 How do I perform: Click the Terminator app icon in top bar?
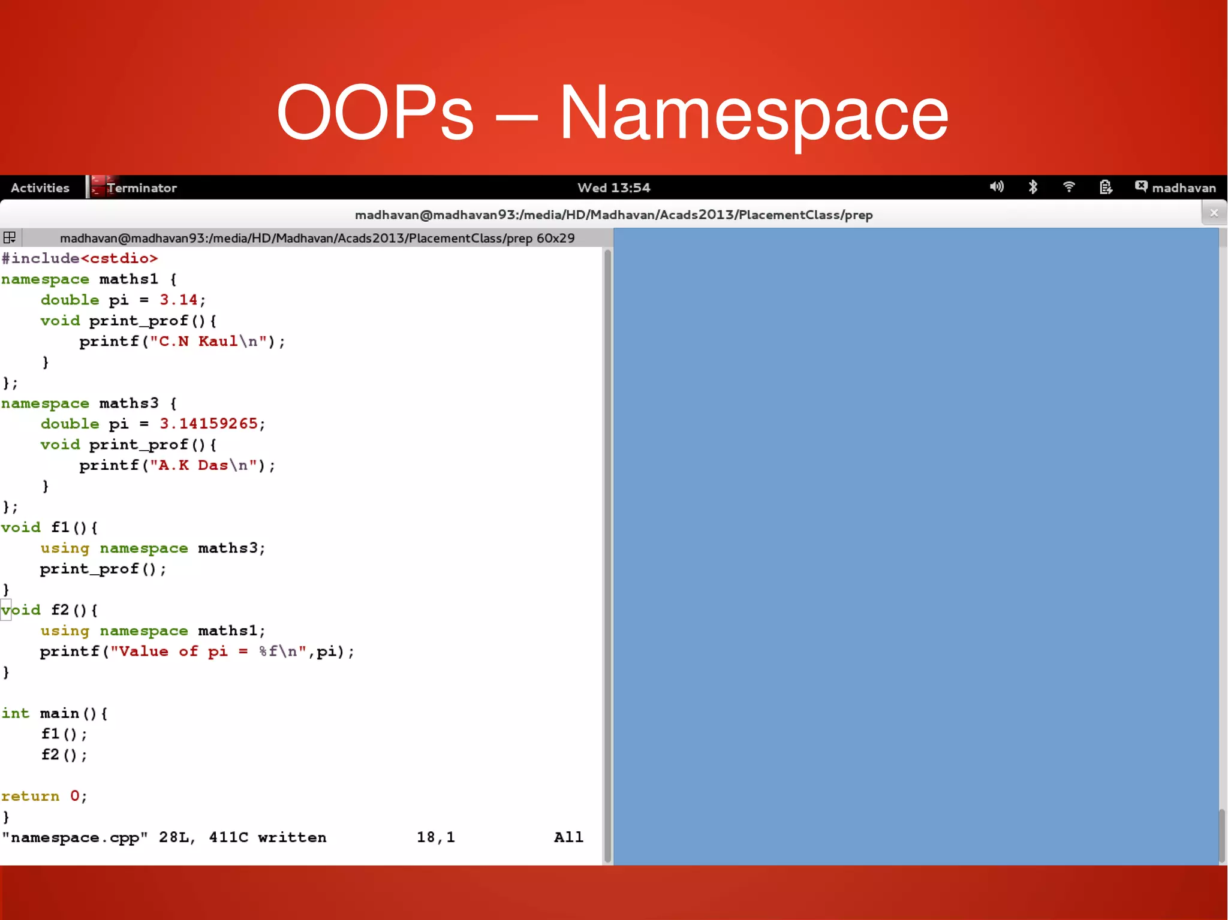click(x=98, y=187)
